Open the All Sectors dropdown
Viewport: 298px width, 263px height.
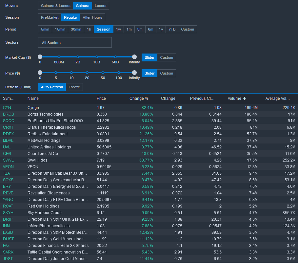[75, 42]
